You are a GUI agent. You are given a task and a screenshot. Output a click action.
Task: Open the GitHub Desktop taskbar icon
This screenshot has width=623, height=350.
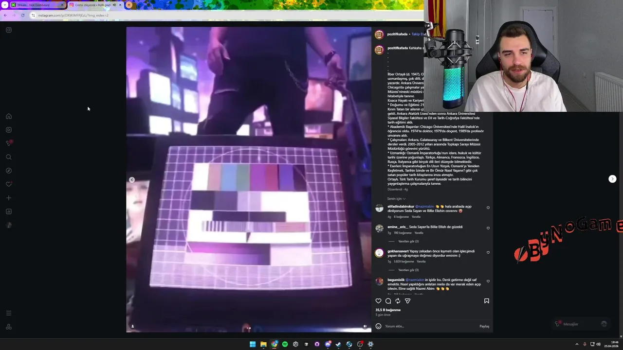coord(317,344)
